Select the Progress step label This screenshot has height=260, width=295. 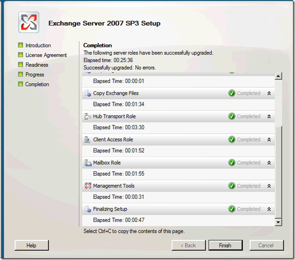pyautogui.click(x=35, y=75)
